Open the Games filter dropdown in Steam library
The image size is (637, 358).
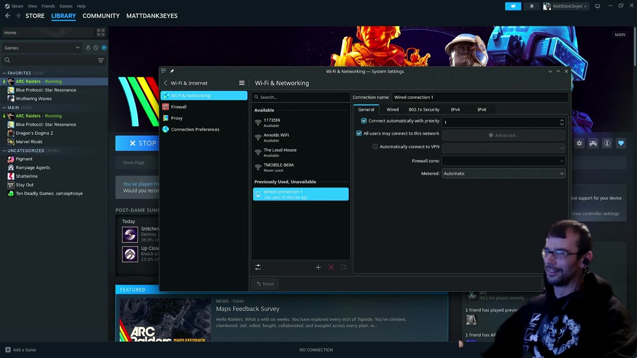pos(42,48)
